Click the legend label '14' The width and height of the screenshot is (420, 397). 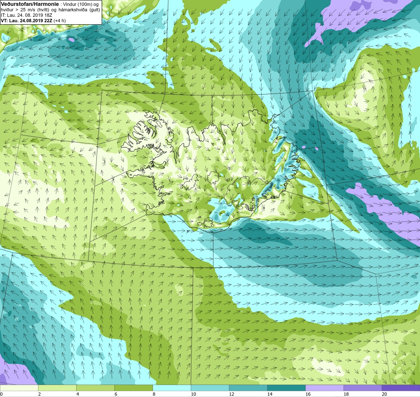tap(270, 394)
